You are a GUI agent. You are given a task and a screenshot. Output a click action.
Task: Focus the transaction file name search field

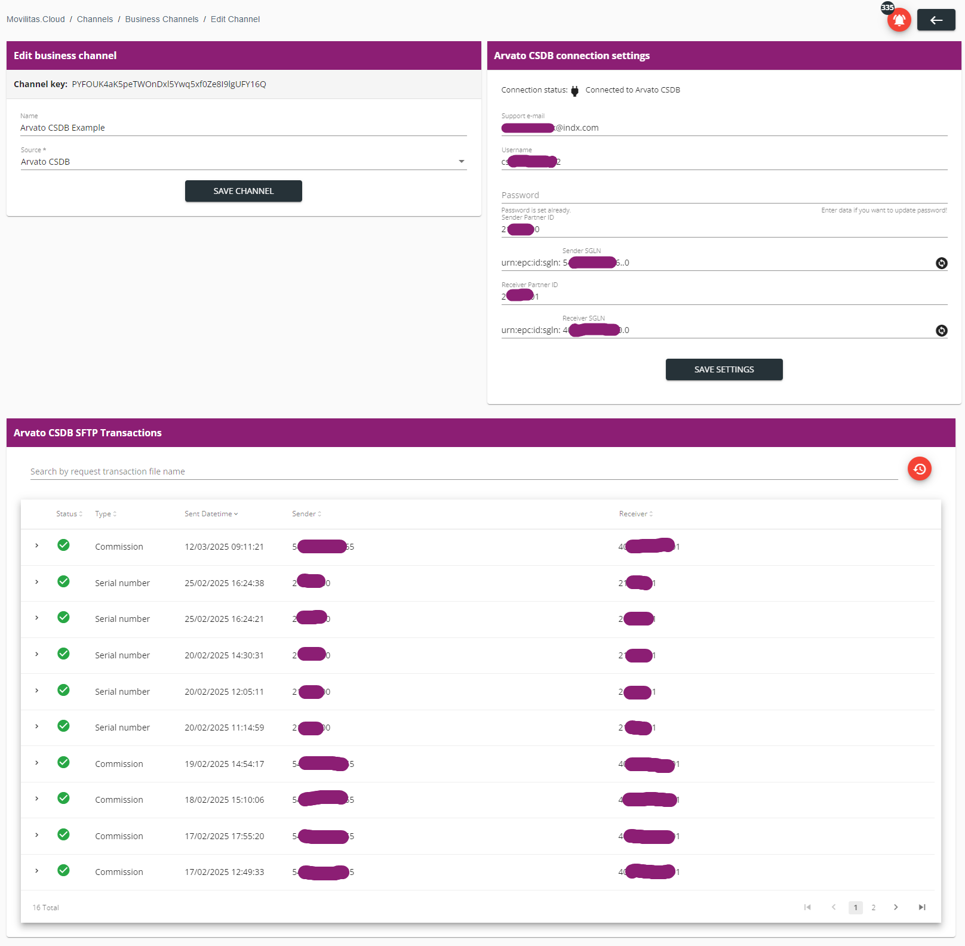click(464, 472)
